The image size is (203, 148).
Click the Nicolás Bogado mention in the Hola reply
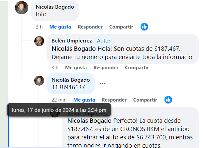[x=73, y=49]
